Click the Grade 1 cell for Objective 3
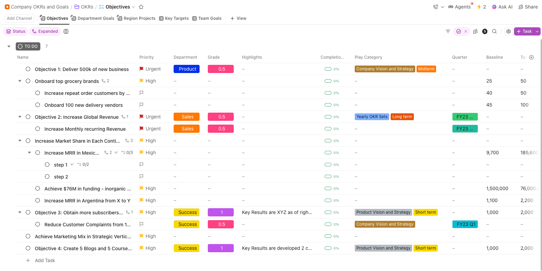542x271 pixels. [x=221, y=212]
